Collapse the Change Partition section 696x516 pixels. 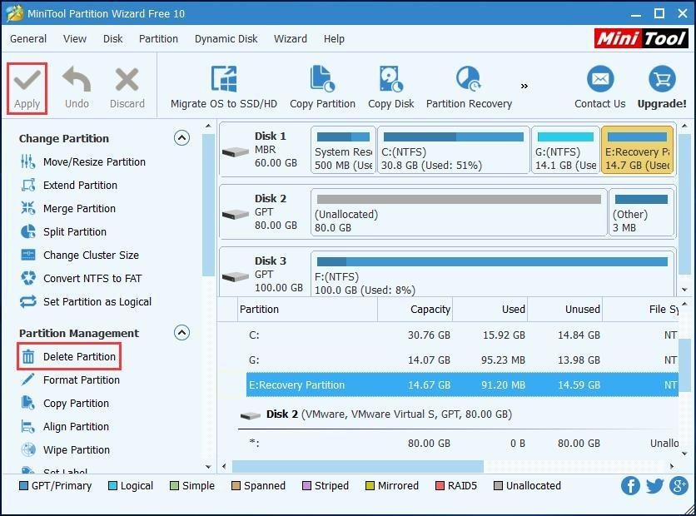(x=181, y=138)
